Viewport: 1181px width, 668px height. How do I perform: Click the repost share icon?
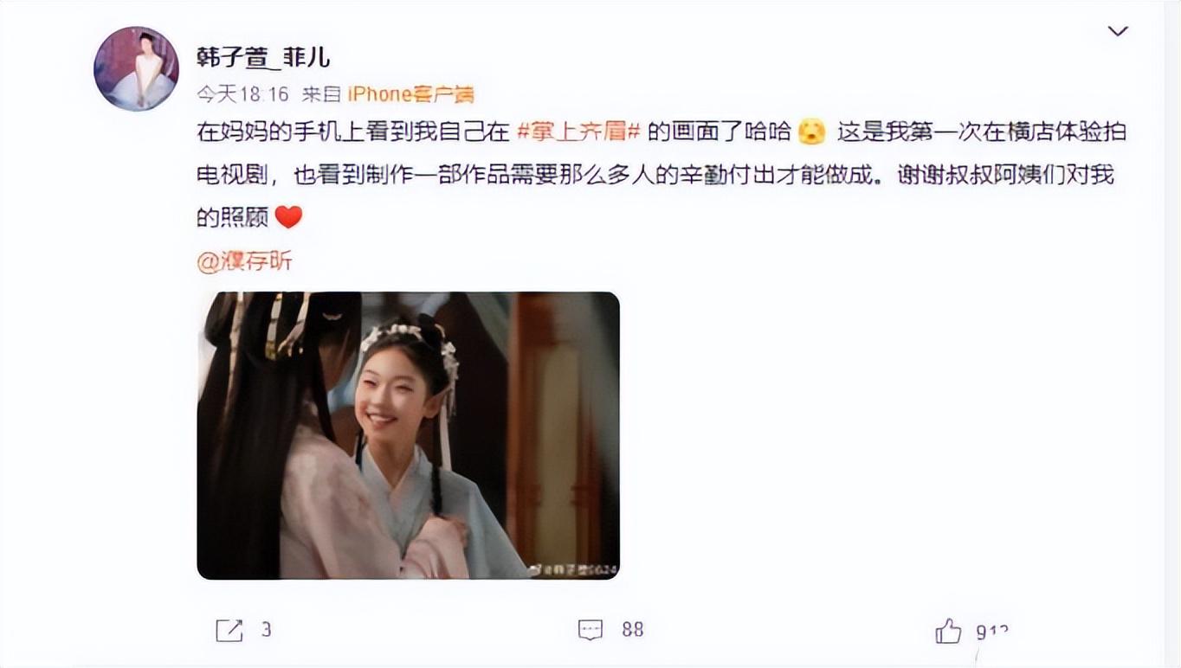point(229,630)
